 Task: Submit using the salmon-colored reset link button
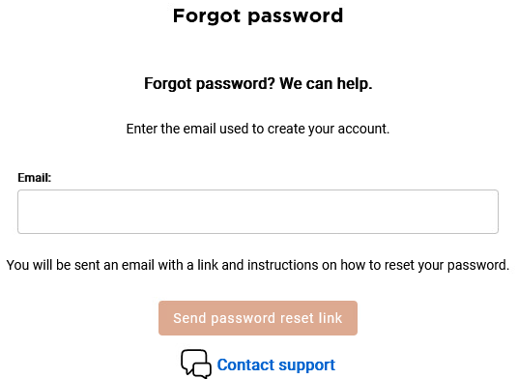pyautogui.click(x=258, y=318)
